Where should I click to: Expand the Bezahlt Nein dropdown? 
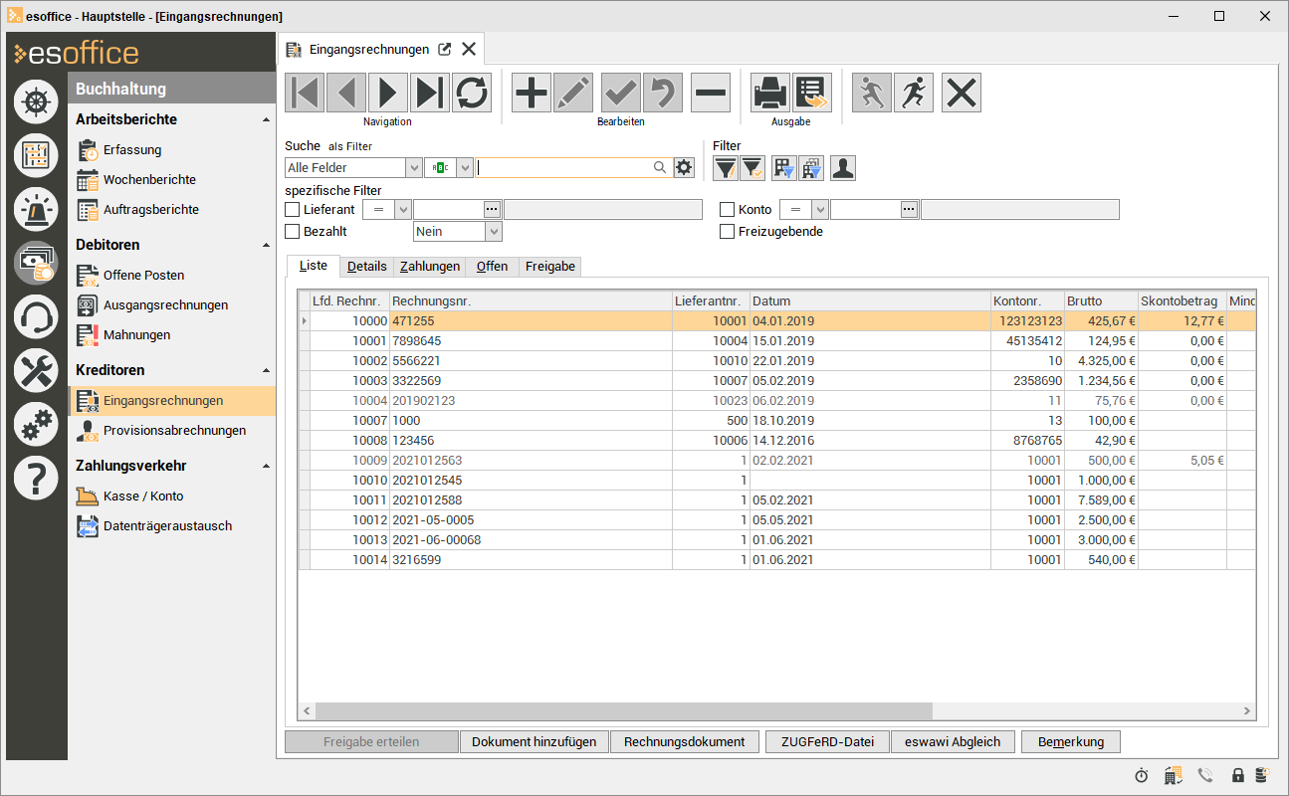(493, 231)
